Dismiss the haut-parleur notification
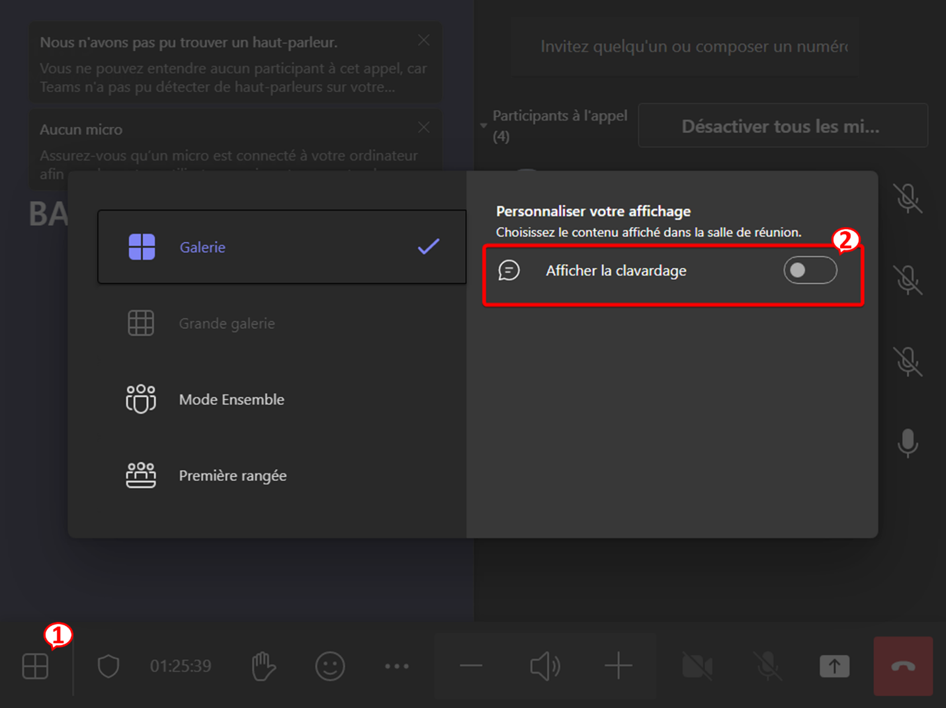 coord(424,41)
